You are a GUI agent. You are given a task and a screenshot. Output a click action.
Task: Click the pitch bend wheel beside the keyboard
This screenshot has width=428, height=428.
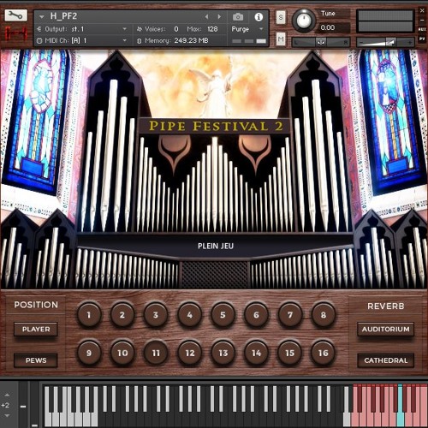(23, 404)
